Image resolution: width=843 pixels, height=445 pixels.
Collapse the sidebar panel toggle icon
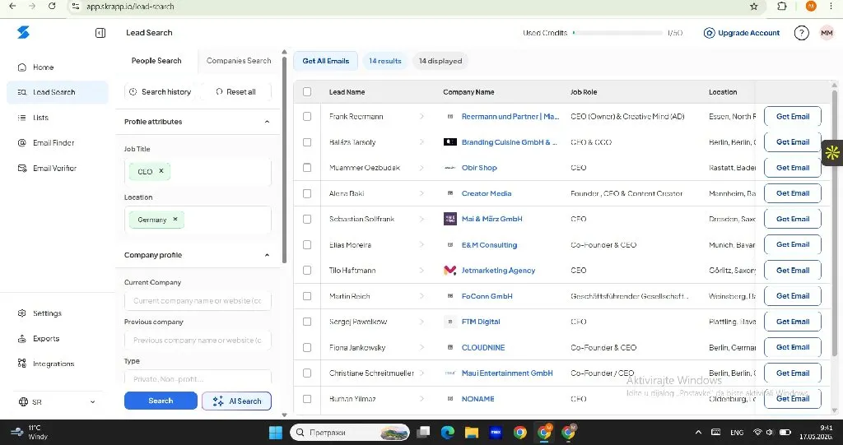(100, 34)
